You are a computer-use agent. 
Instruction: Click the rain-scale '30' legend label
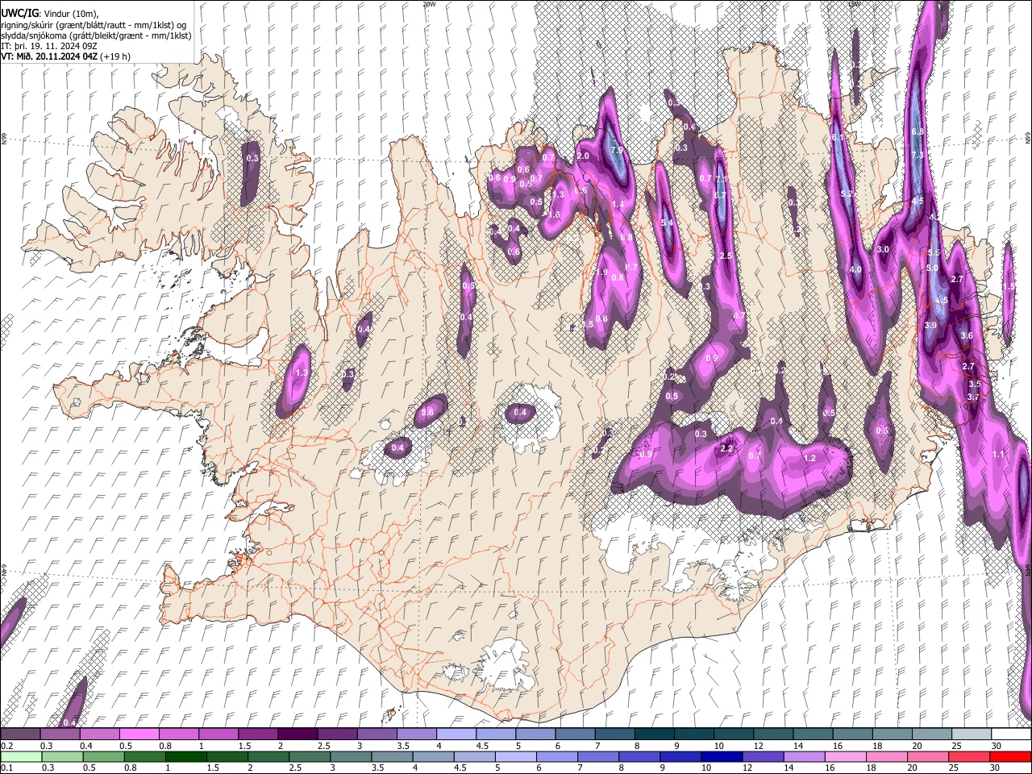click(997, 768)
